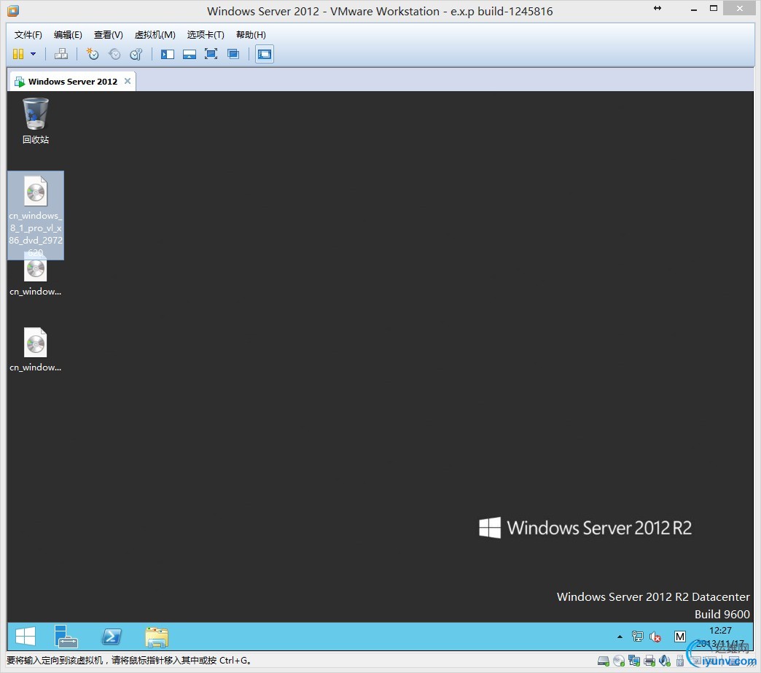Screen dimensions: 761x673
Task: Enter full screen mode icon
Action: pyautogui.click(x=211, y=54)
